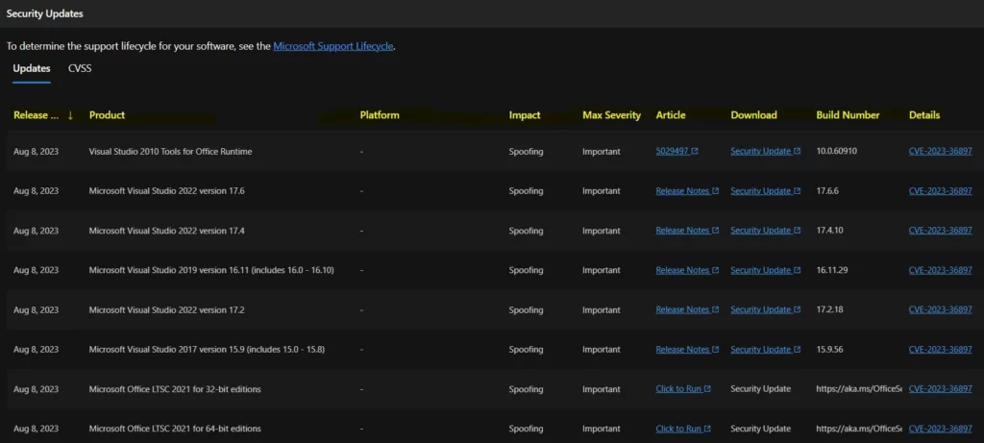Sort by Release date column arrow
984x443 pixels.
[x=70, y=114]
